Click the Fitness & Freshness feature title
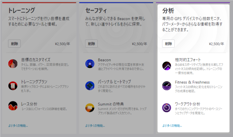The width and height of the screenshot is (233, 137). (192, 82)
